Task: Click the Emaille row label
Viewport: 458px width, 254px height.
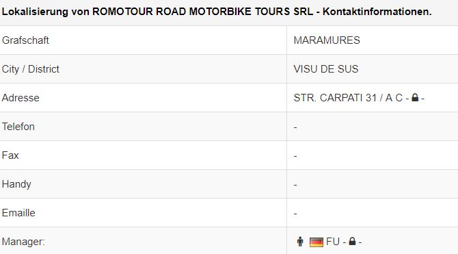Action: point(18,213)
